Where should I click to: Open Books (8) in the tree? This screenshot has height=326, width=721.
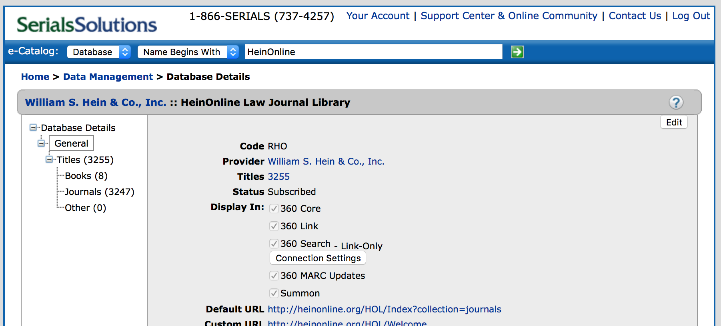pyautogui.click(x=86, y=176)
